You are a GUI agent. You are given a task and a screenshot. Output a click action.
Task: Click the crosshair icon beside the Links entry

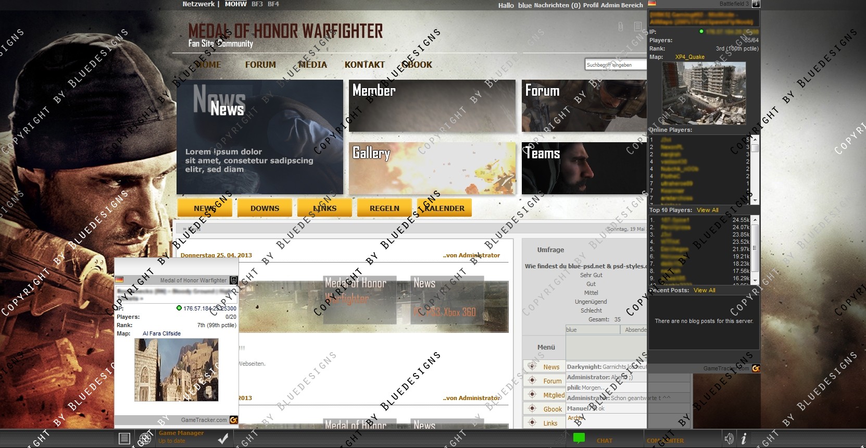coord(532,422)
